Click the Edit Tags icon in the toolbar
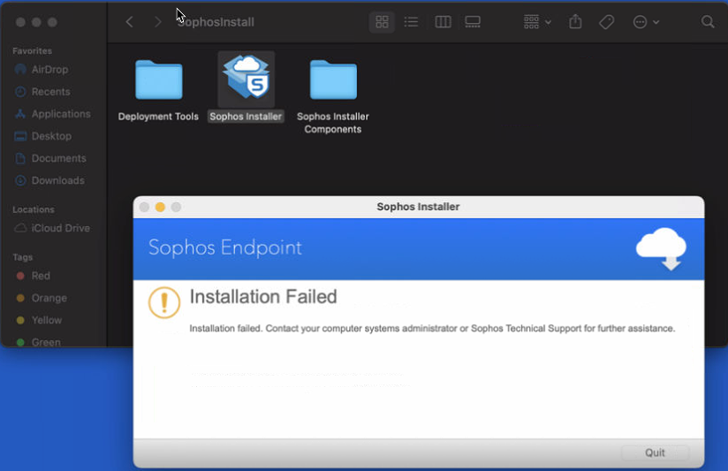Viewport: 728px width, 471px height. coord(607,22)
